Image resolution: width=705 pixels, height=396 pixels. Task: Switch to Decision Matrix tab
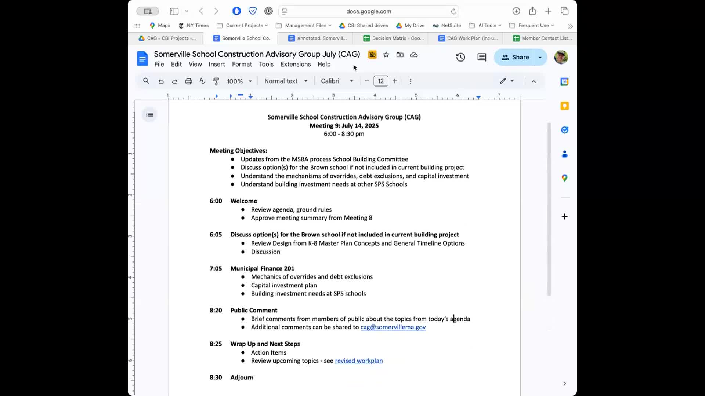click(393, 38)
